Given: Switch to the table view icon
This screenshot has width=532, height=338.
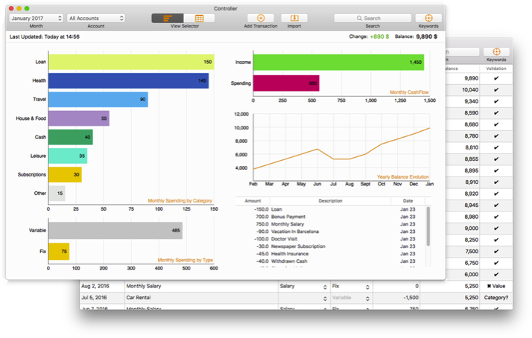Looking at the screenshot, I should pyautogui.click(x=199, y=18).
